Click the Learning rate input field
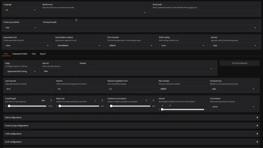This screenshot has height=148, width=263. [28, 89]
